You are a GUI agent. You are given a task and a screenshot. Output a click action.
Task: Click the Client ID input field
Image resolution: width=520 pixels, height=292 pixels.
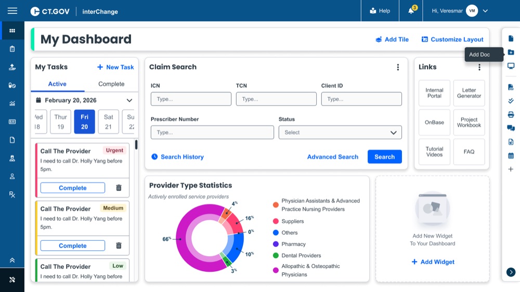click(361, 99)
